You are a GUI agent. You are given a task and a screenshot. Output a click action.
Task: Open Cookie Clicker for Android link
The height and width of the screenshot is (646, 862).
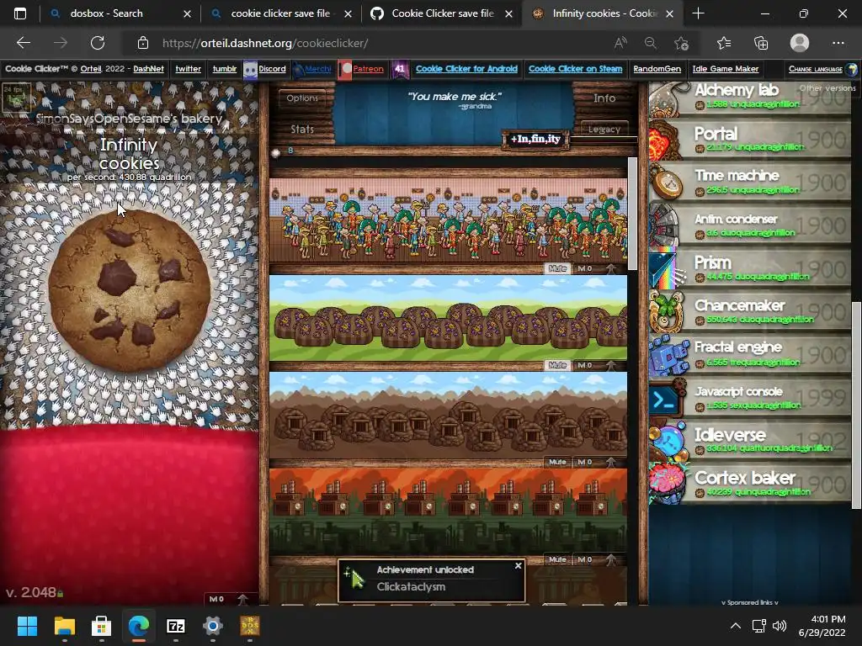tap(466, 69)
